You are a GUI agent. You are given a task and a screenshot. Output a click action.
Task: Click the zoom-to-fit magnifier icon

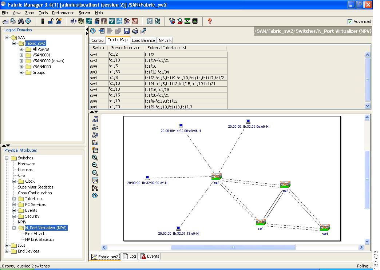[94, 173]
